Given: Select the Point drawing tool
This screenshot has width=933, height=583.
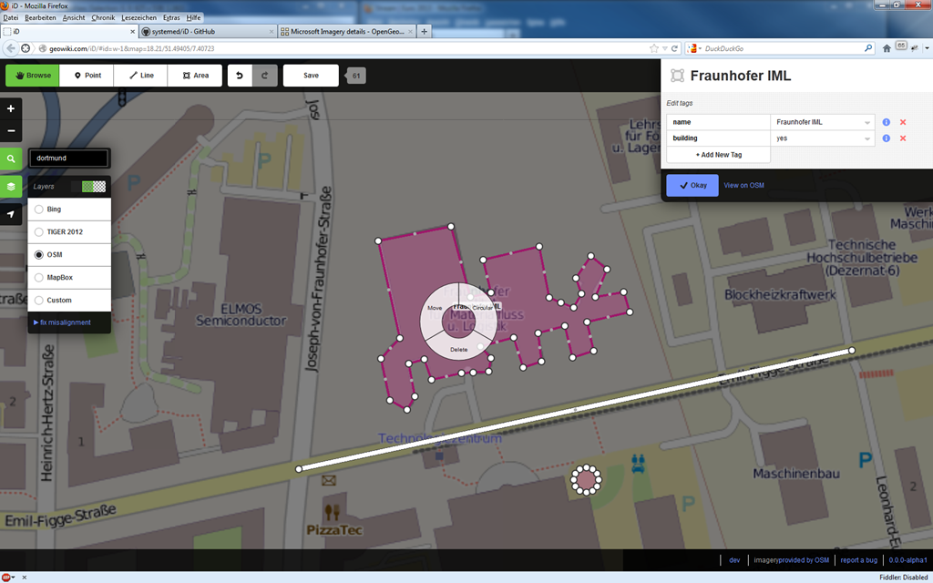Looking at the screenshot, I should (87, 76).
